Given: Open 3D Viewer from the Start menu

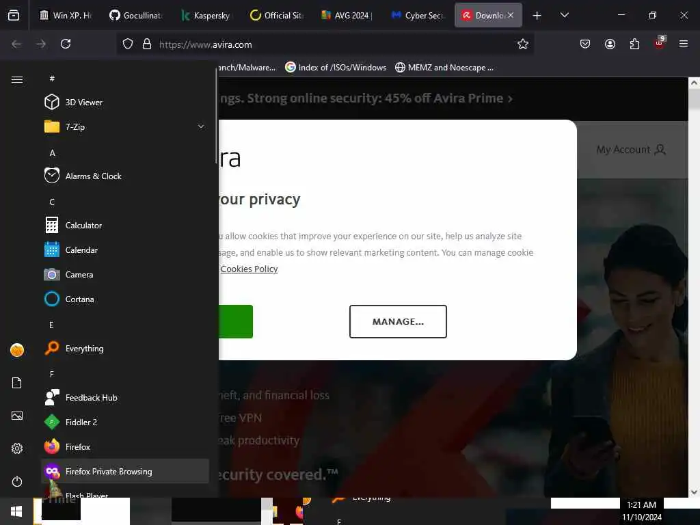Looking at the screenshot, I should point(125,103).
